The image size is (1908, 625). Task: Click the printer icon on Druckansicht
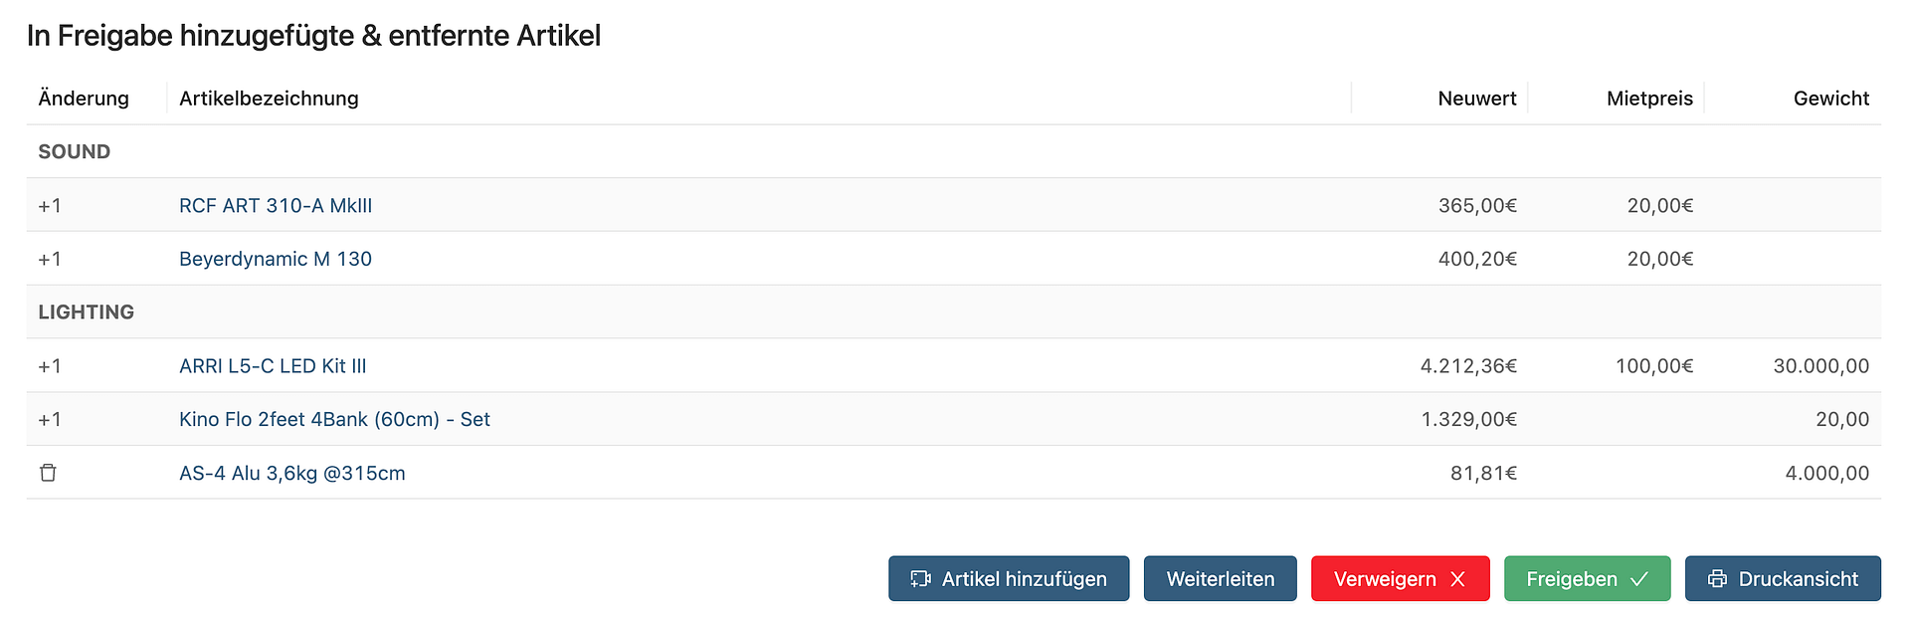[1717, 579]
